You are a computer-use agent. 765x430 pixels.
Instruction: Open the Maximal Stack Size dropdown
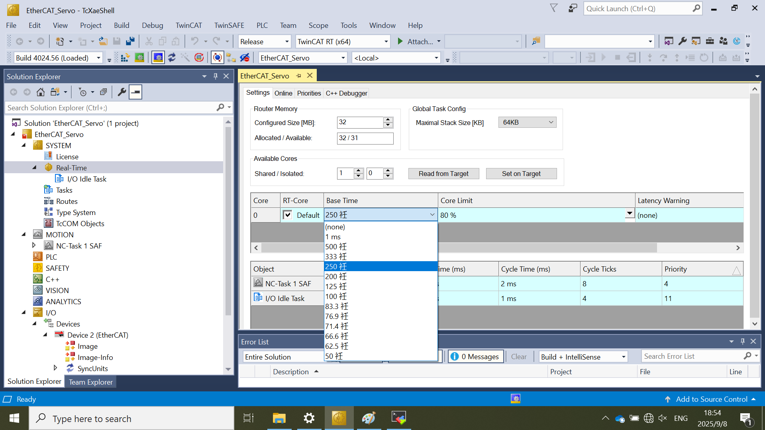click(527, 123)
